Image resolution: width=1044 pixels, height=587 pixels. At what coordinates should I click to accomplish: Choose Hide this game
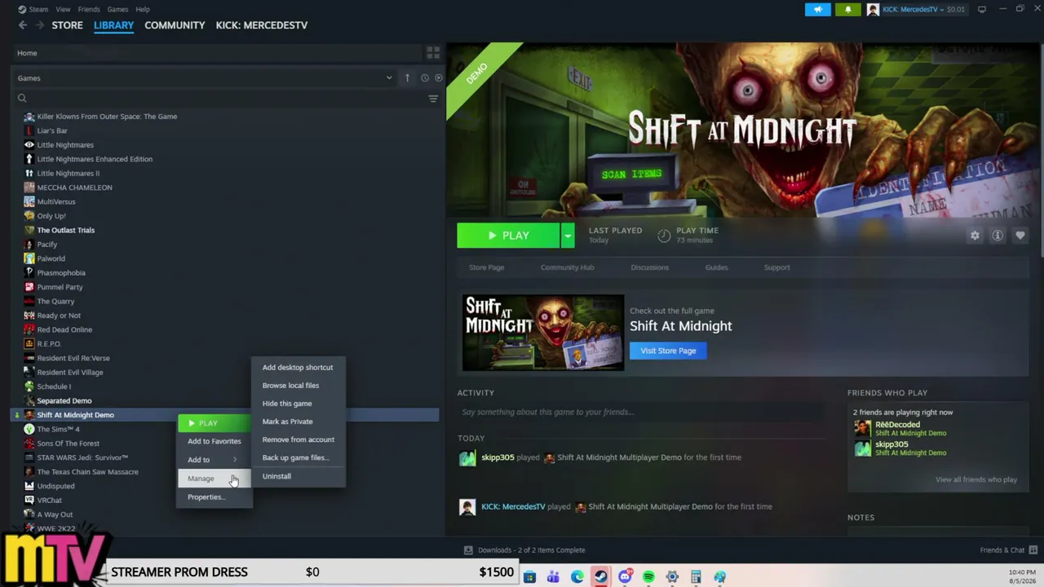[298, 404]
